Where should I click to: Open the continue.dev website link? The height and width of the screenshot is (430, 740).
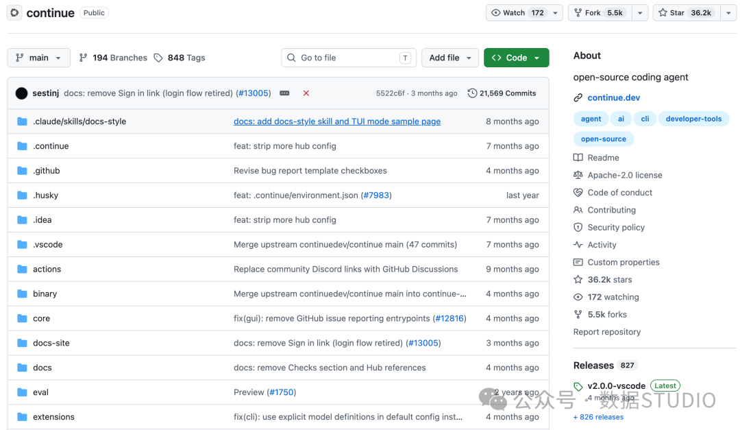pyautogui.click(x=613, y=98)
